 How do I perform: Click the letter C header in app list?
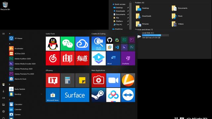[10, 99]
